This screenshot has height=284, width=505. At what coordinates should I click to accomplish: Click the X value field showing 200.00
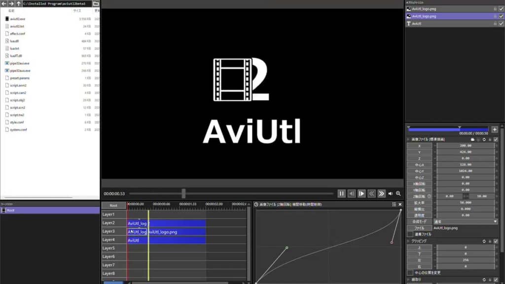point(466,146)
